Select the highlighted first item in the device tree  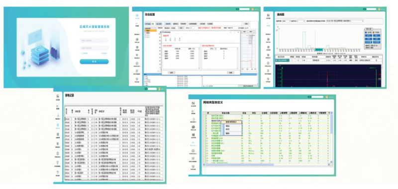(150, 31)
